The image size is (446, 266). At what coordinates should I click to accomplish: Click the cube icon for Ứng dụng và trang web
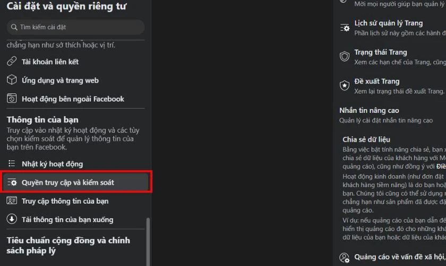[12, 80]
